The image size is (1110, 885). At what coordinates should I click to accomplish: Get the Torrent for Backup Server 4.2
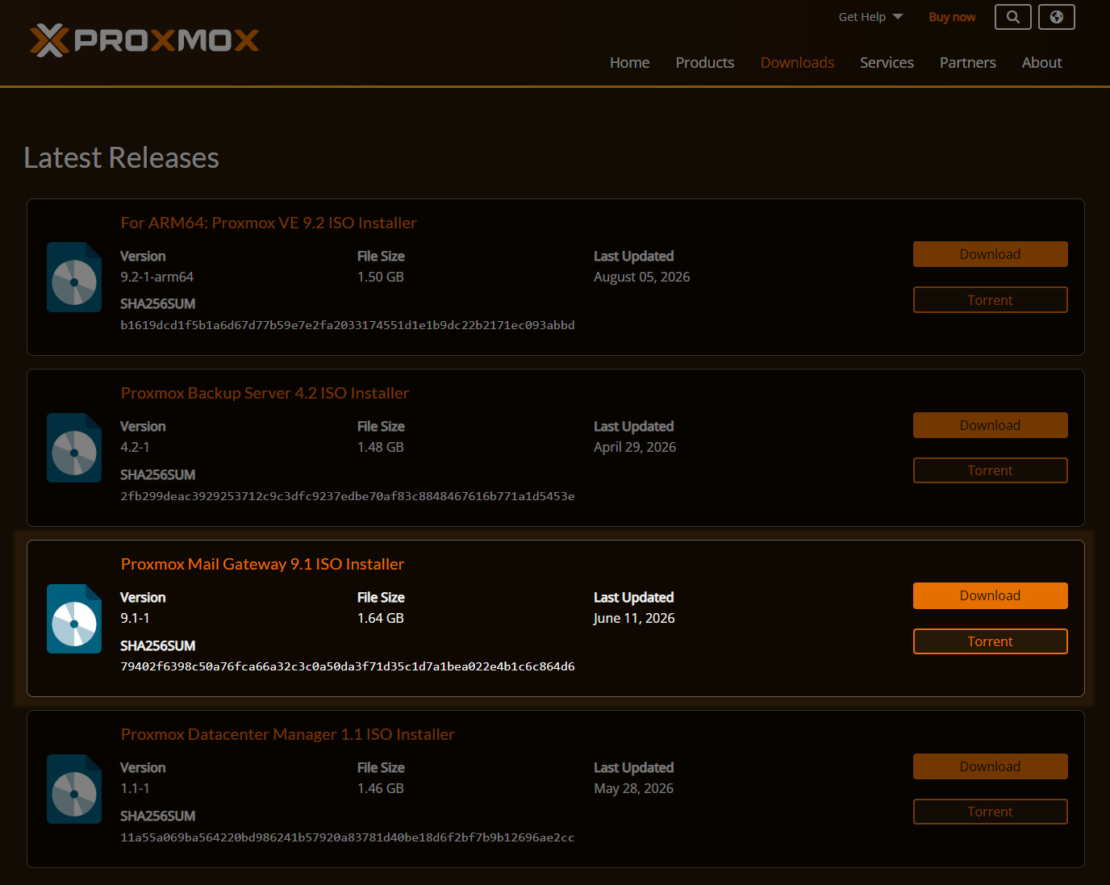click(x=991, y=470)
